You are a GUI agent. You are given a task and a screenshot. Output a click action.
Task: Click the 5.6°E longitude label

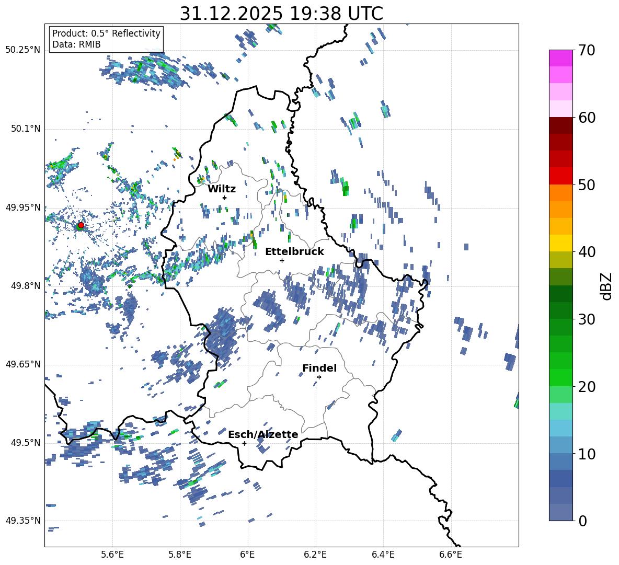[112, 555]
